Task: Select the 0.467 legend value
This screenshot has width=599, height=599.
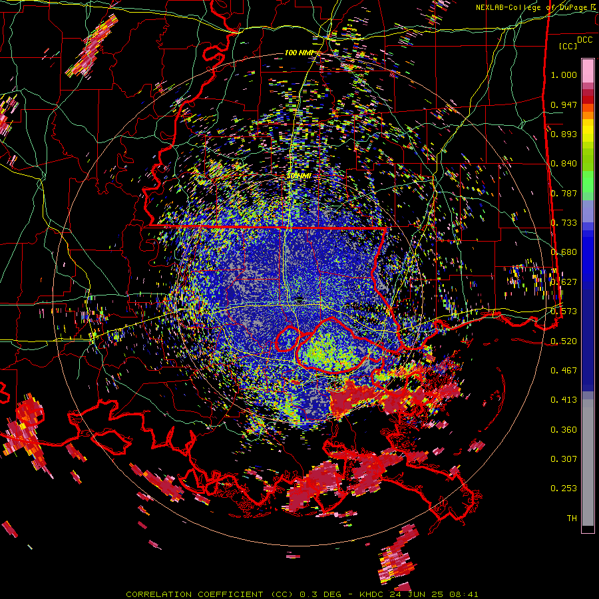Action: coord(564,371)
